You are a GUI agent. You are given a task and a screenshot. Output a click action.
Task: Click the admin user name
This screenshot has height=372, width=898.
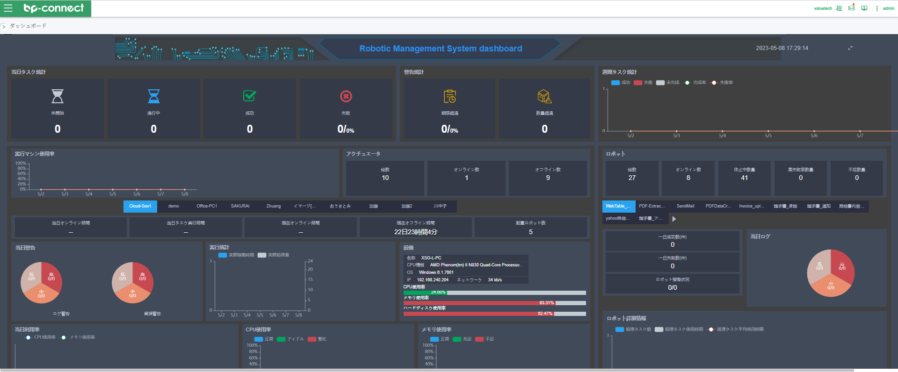888,8
